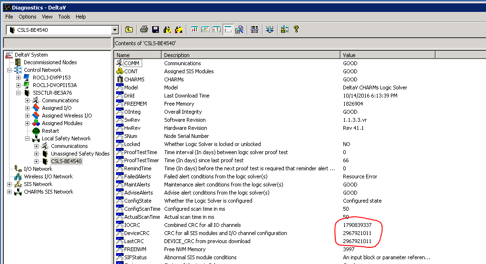Click the SwRev value 1.1.3.3.vr

click(355, 120)
